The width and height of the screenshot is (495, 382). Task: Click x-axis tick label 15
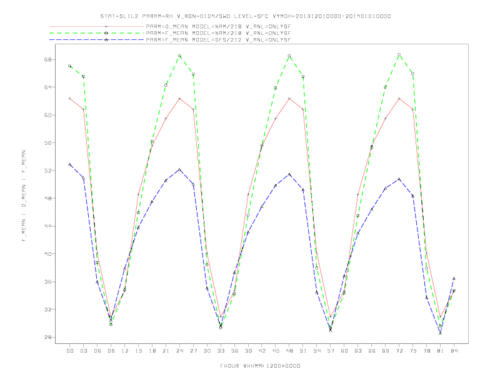tap(138, 351)
